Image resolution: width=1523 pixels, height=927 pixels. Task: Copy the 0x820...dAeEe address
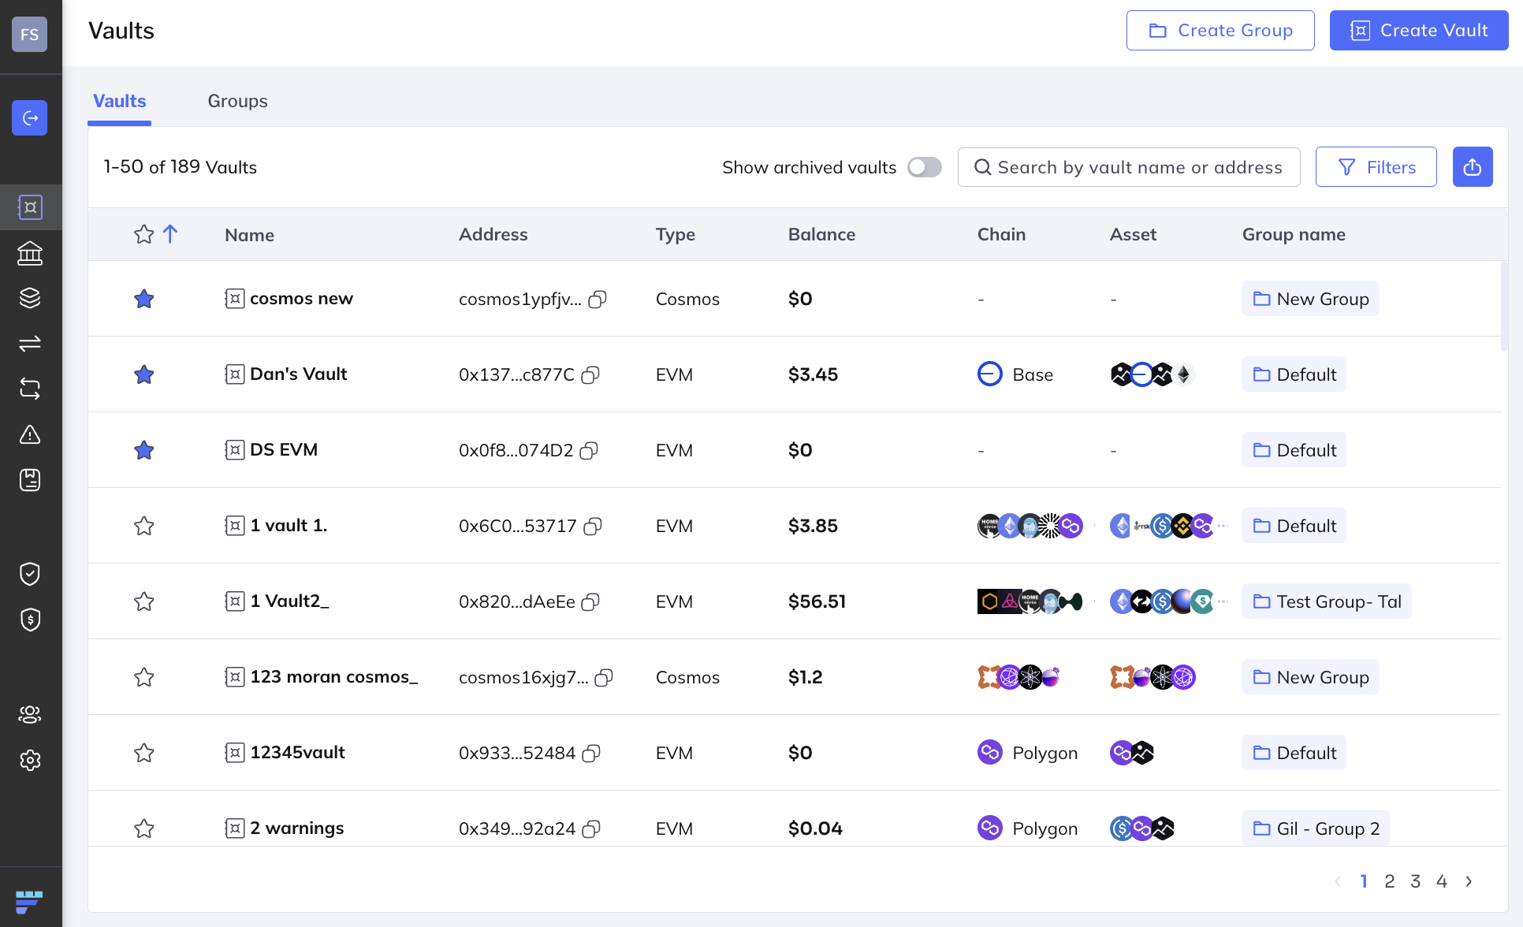(590, 602)
